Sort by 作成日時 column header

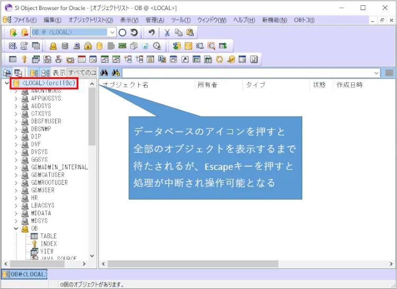click(x=364, y=85)
